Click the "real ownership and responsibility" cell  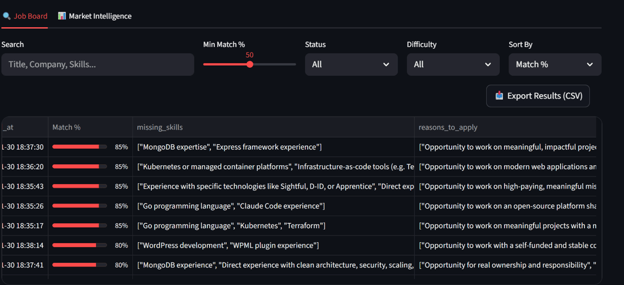click(x=505, y=265)
